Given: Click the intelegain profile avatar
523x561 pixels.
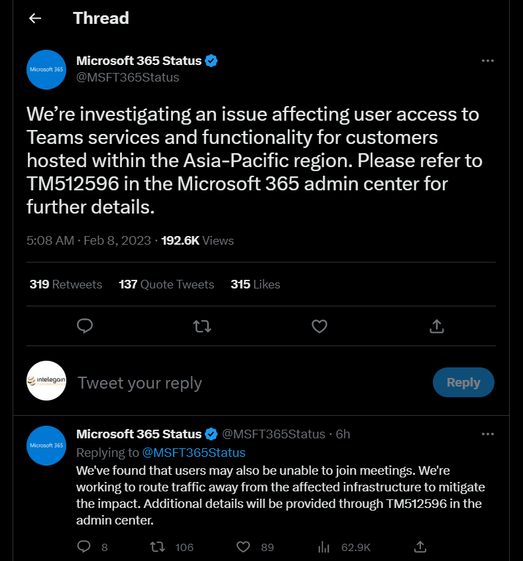Looking at the screenshot, I should click(46, 381).
